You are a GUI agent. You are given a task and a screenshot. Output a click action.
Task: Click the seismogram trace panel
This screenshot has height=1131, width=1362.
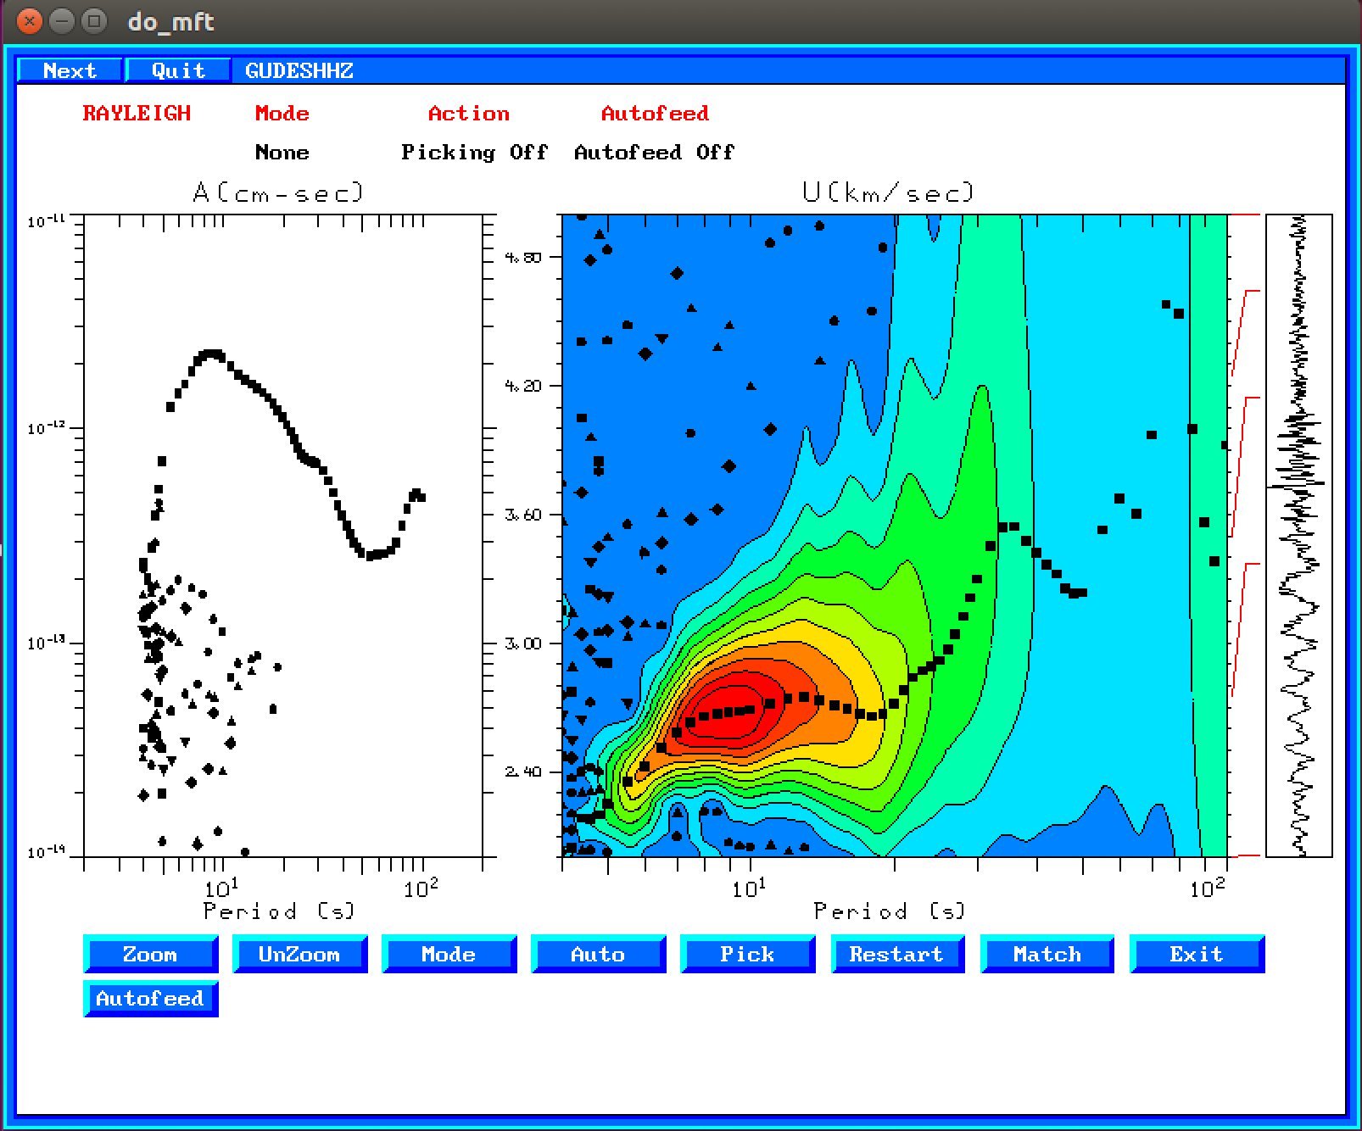(1299, 535)
